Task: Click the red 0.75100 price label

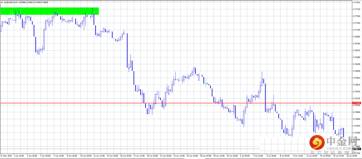Action: [357, 103]
